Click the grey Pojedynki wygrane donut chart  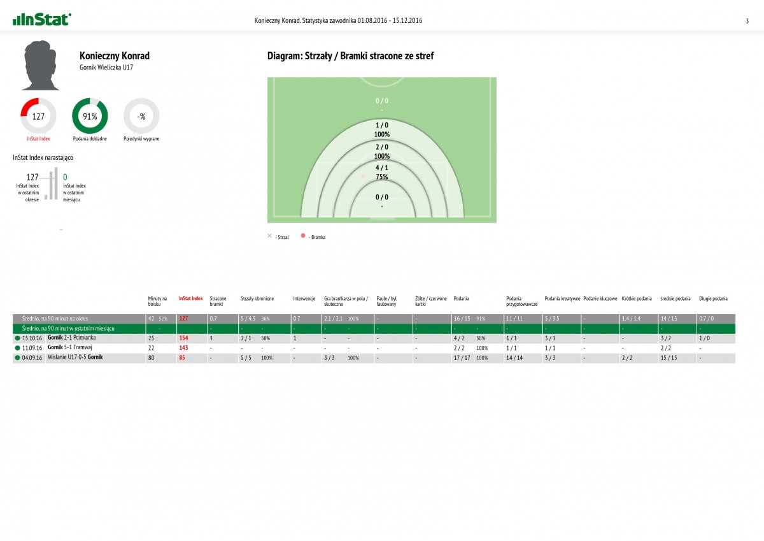coord(141,116)
